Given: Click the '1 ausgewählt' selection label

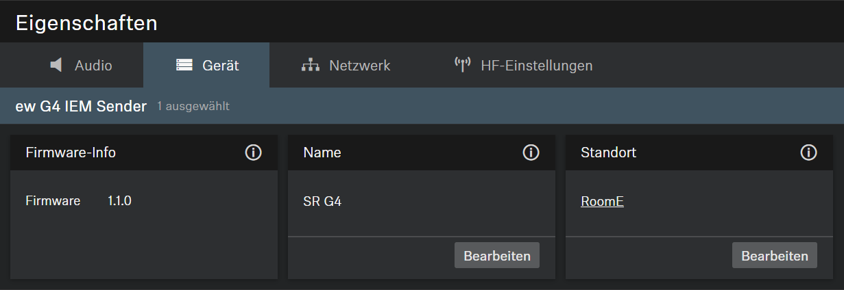Looking at the screenshot, I should tap(193, 107).
